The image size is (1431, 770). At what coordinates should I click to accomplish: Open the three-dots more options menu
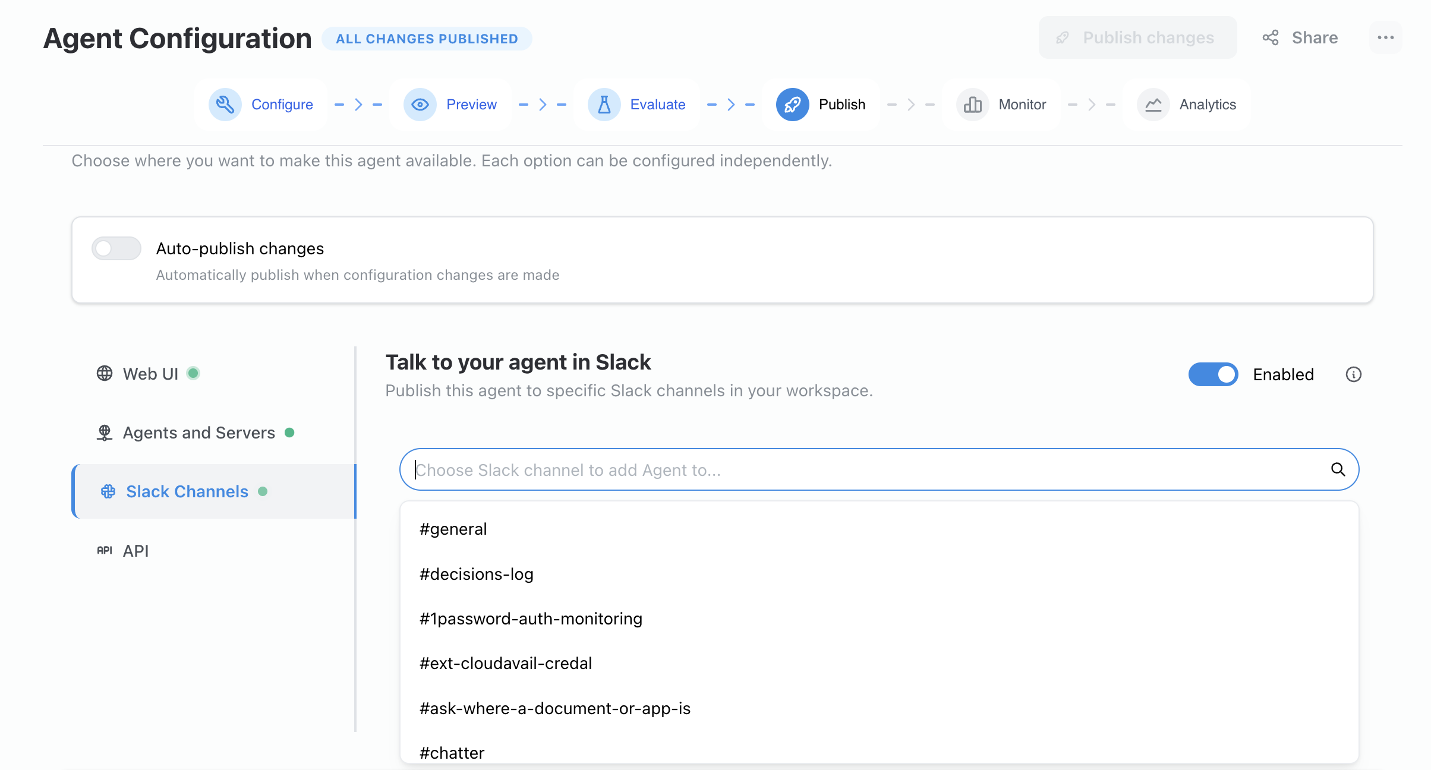pyautogui.click(x=1385, y=37)
